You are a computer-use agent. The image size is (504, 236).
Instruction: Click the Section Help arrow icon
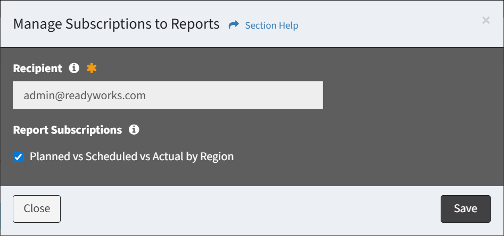tap(234, 25)
